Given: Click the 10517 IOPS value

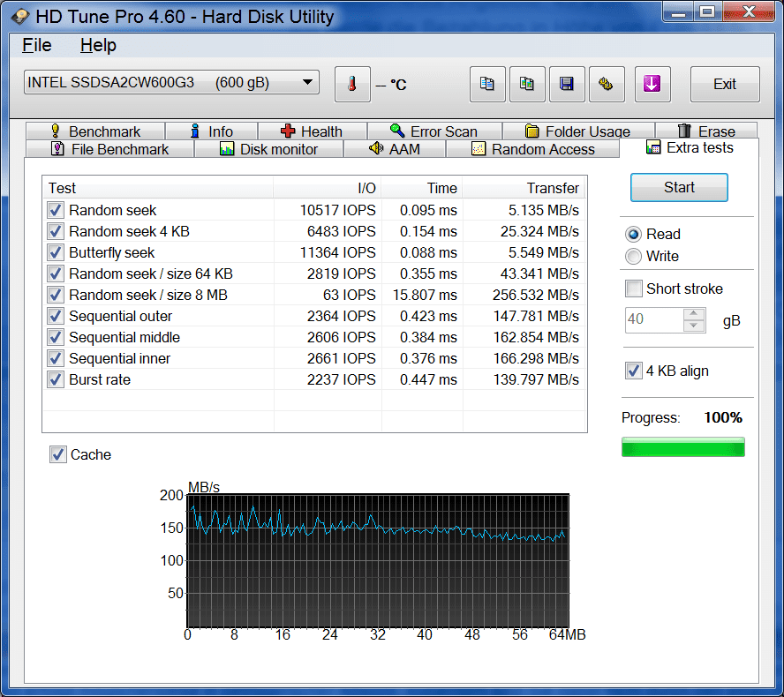Looking at the screenshot, I should 337,210.
